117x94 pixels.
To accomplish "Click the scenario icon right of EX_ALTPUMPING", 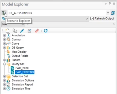I will pos(113,13).
